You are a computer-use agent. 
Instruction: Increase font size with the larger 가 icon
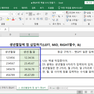19,14
